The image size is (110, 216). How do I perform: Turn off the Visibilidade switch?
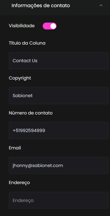point(50,26)
